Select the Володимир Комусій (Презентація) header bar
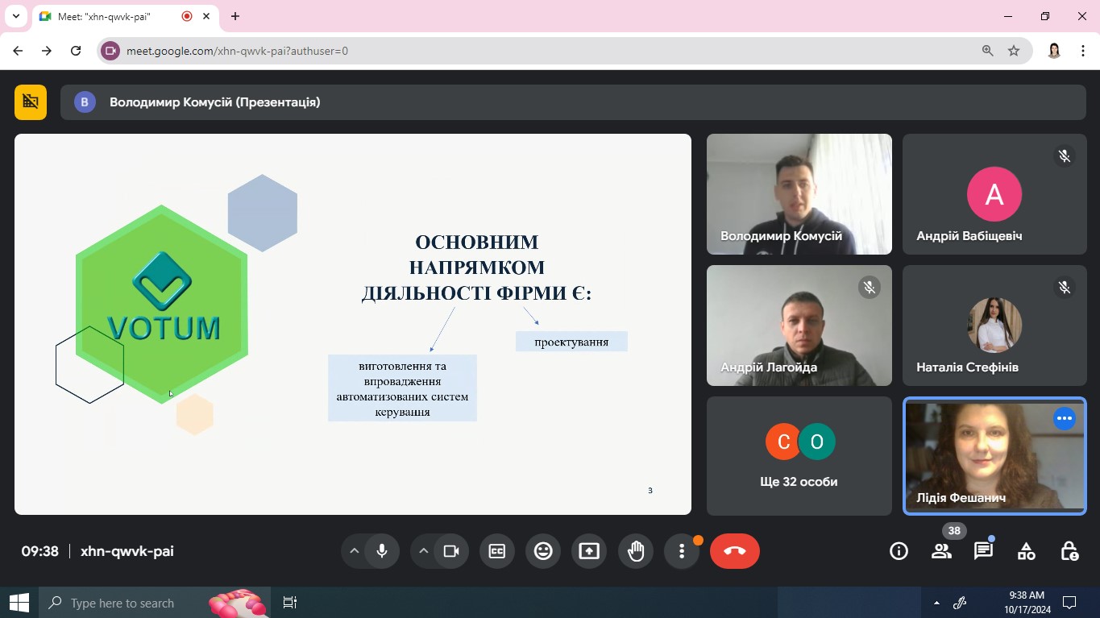 coord(573,102)
